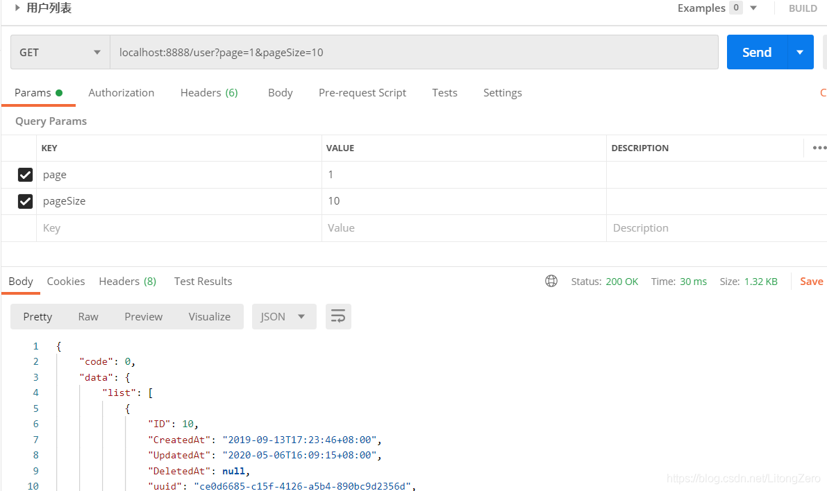Screen dimensions: 827x491
Task: Uncheck the pageSize parameter checkbox
Action: (x=25, y=201)
